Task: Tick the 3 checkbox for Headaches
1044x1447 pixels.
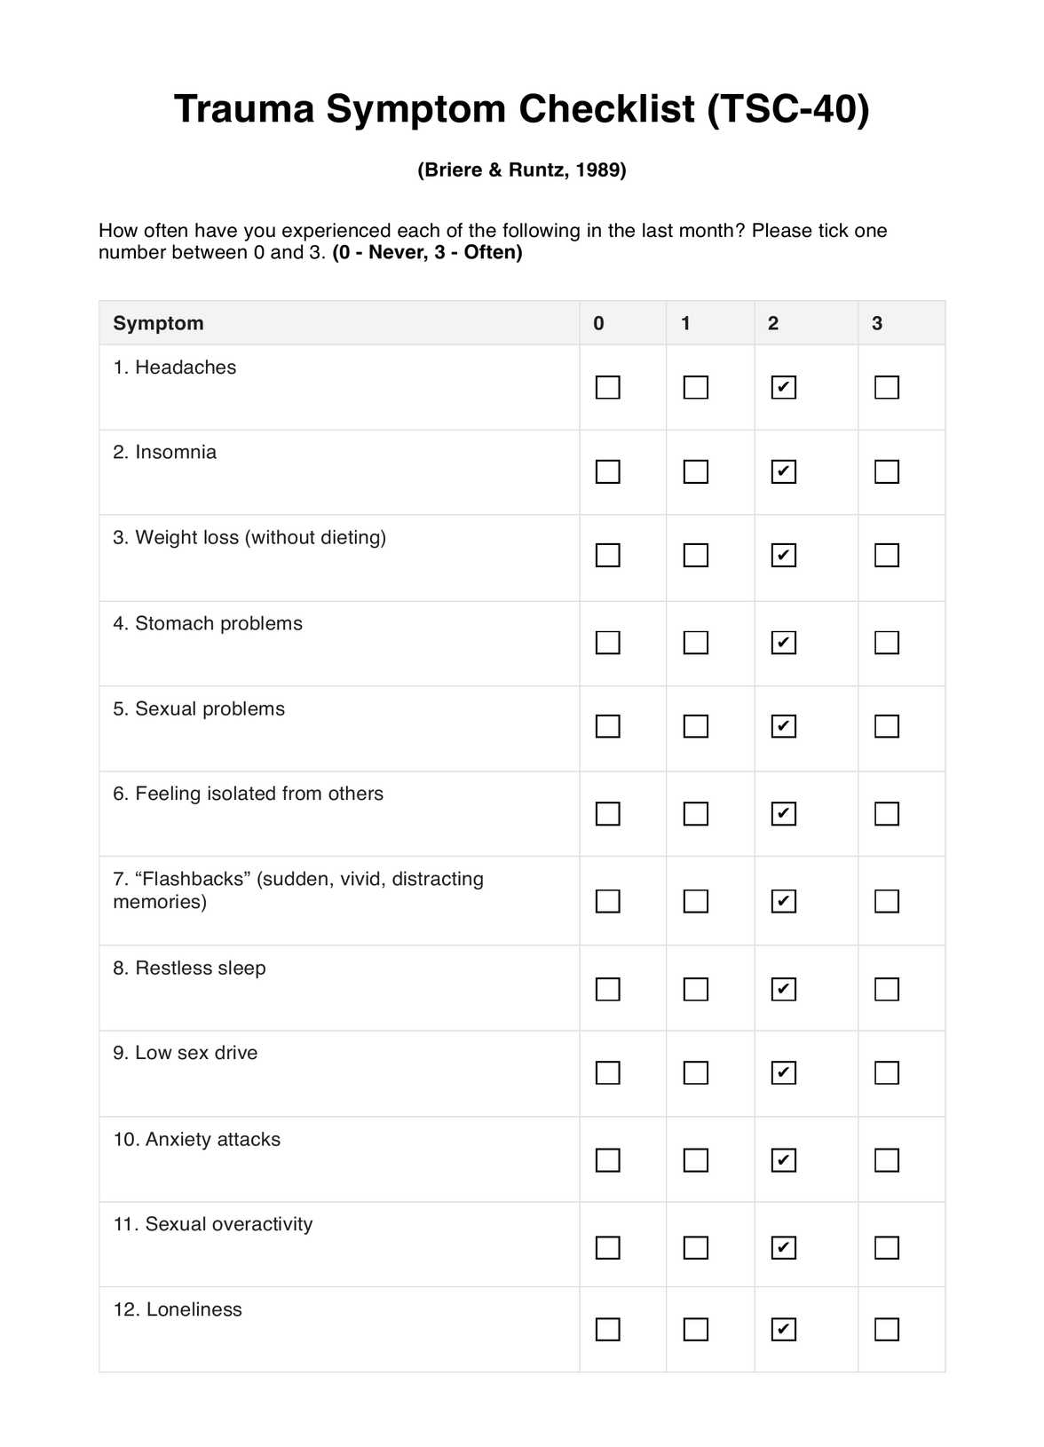Action: (x=886, y=387)
